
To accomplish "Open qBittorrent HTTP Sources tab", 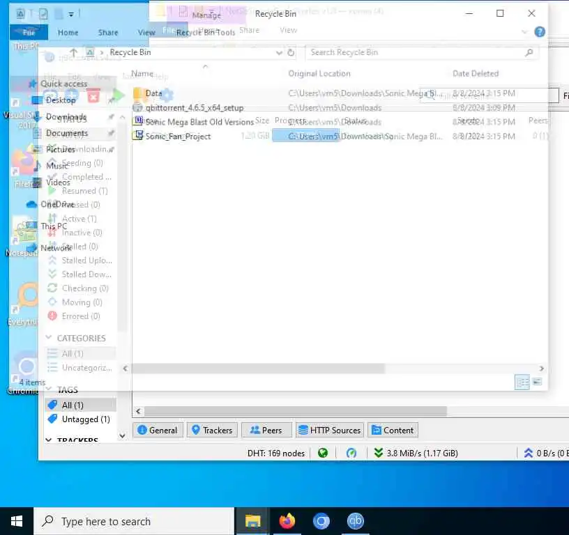I will tap(330, 431).
